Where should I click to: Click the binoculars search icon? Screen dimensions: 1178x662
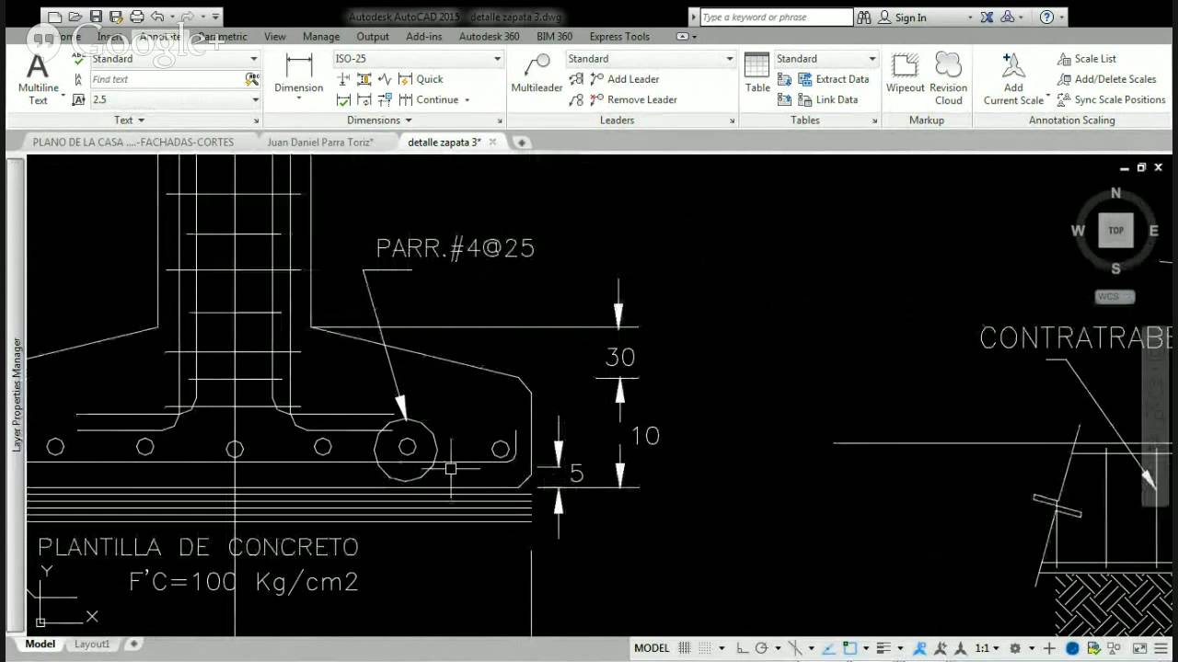[x=863, y=17]
